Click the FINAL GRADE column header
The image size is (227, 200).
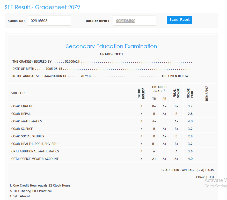click(x=176, y=93)
